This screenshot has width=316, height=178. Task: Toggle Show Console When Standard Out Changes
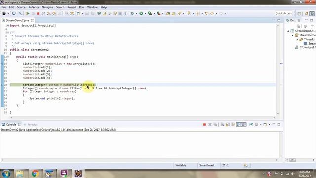pyautogui.click(x=238, y=124)
